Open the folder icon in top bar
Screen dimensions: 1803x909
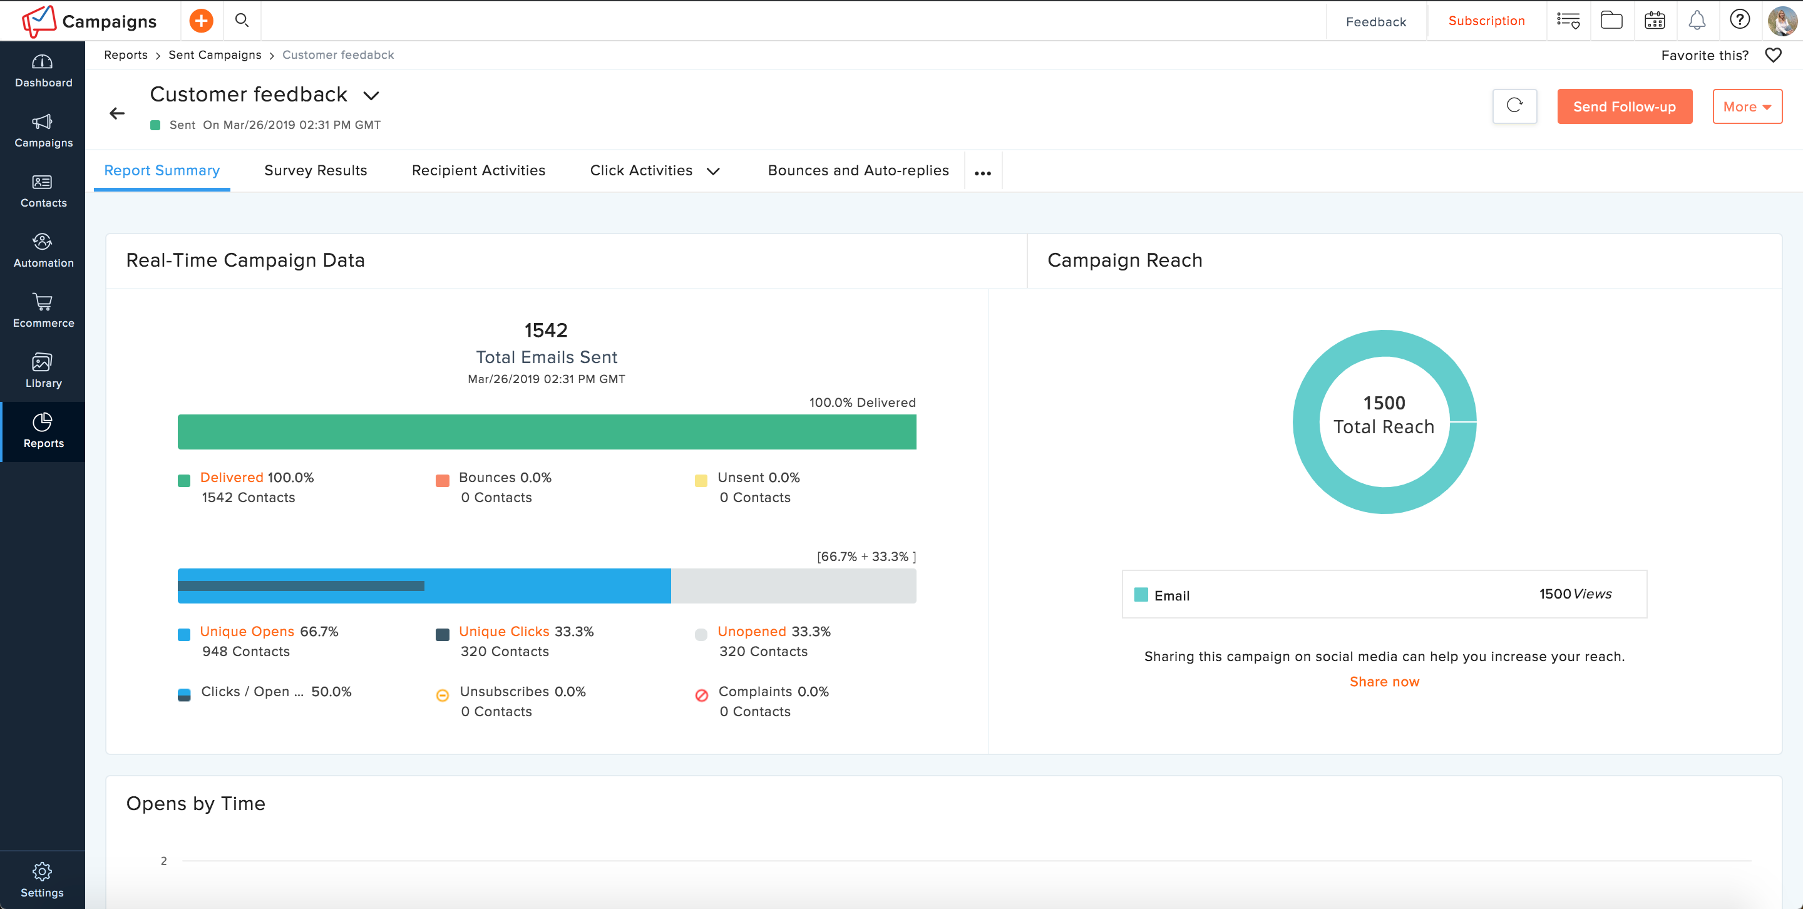[1611, 20]
